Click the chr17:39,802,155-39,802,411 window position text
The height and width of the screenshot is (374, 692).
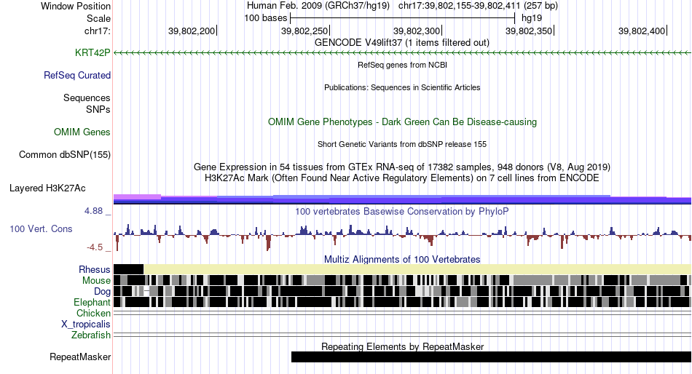click(478, 6)
